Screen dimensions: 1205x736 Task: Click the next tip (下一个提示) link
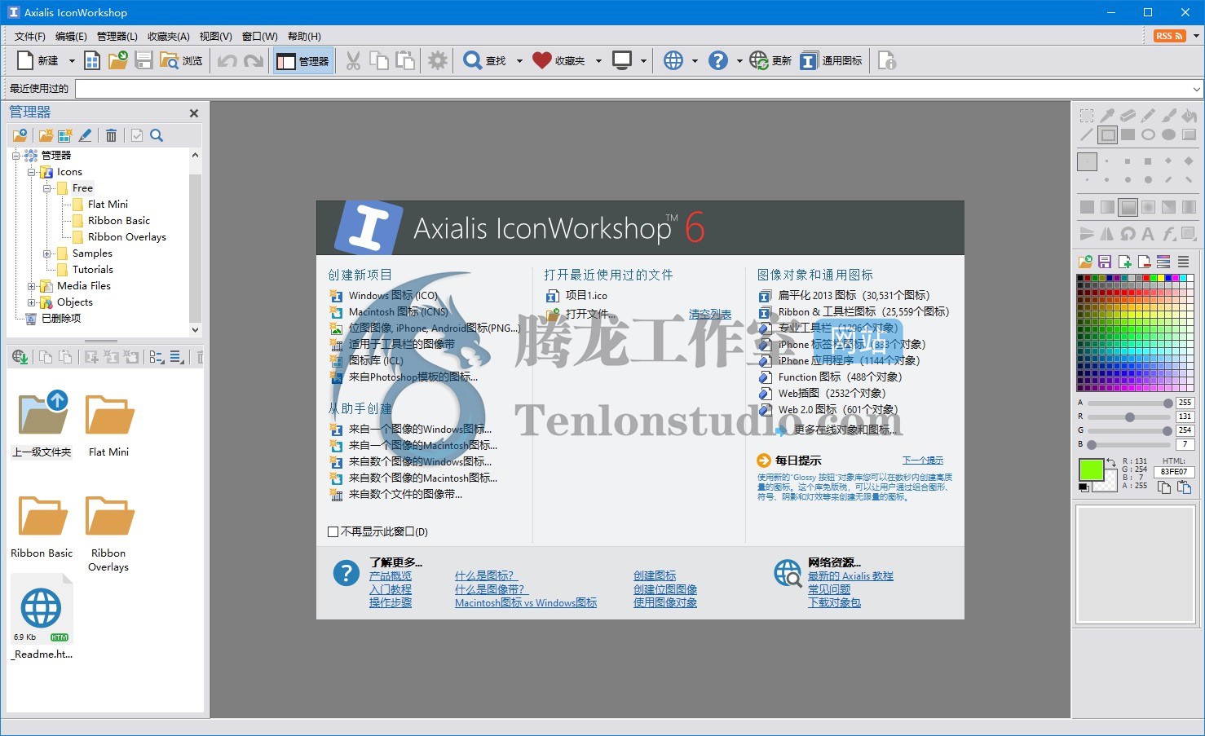(923, 461)
